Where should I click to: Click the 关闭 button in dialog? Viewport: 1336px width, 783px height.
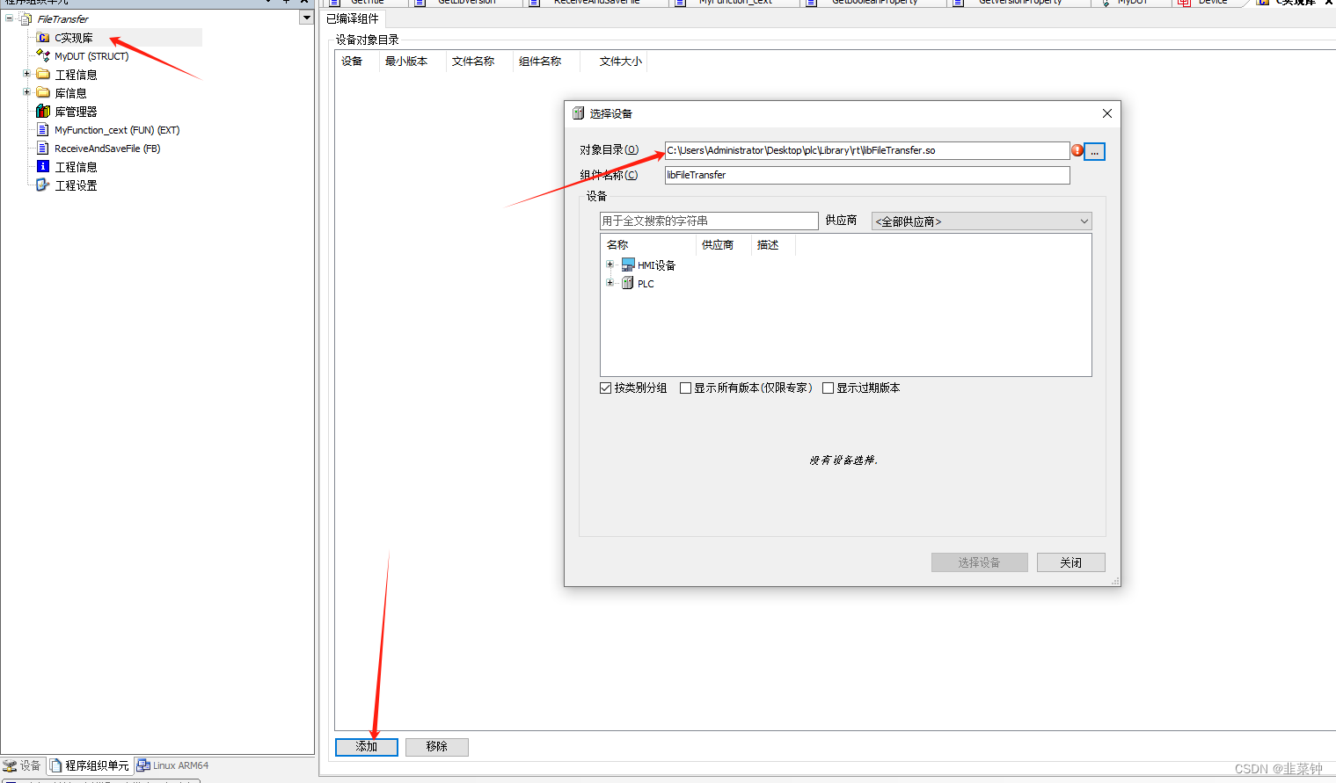(x=1071, y=562)
